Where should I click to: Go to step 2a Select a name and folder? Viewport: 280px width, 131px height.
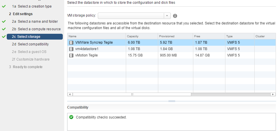35,21
